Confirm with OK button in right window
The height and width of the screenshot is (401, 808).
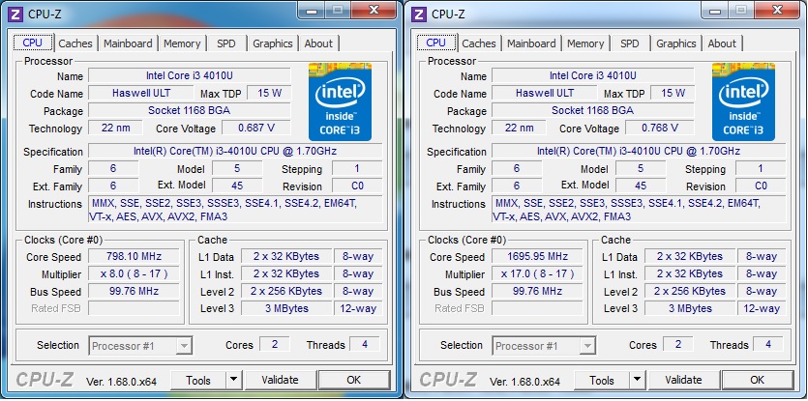coord(758,381)
